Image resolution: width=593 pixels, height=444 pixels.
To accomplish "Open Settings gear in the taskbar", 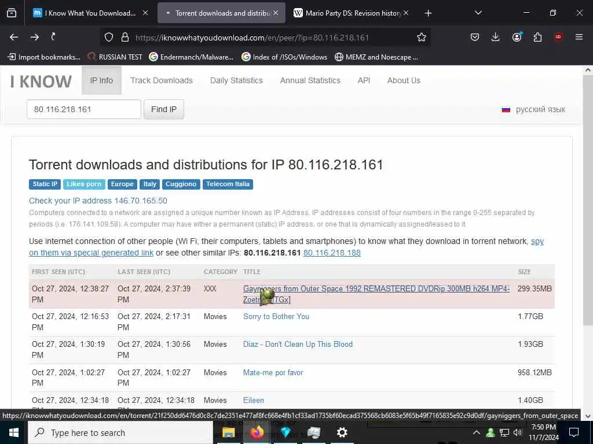I will tap(342, 432).
